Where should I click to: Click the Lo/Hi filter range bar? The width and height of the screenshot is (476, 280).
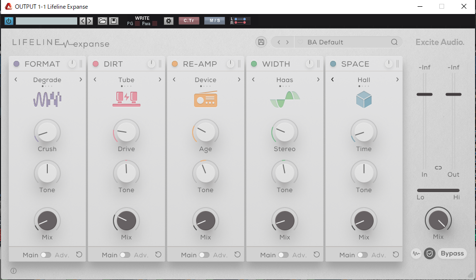tap(438, 190)
